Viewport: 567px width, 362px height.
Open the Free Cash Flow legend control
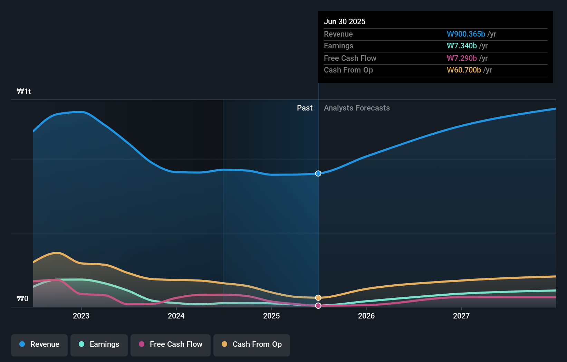pos(170,344)
